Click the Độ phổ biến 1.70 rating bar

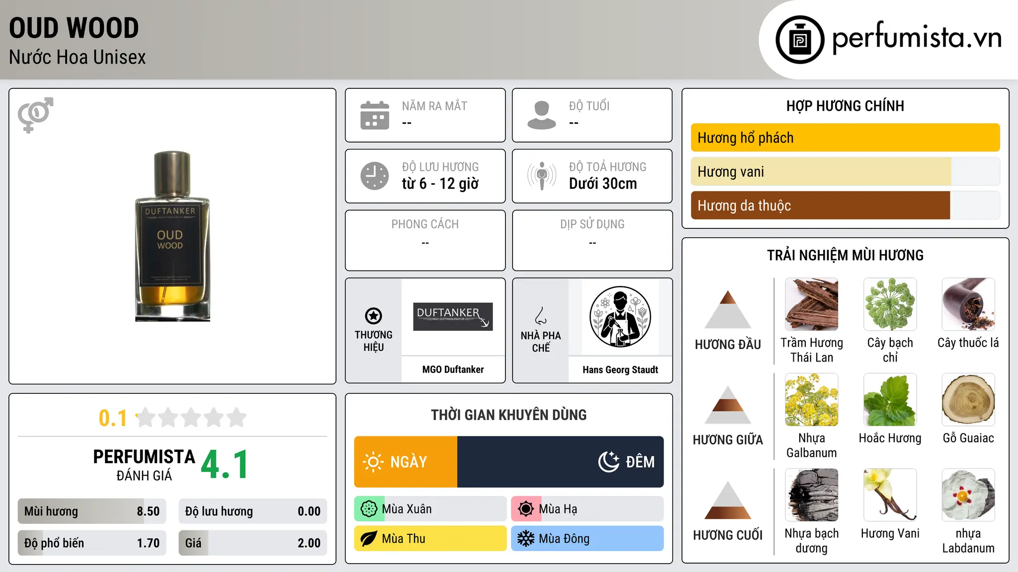click(x=92, y=543)
